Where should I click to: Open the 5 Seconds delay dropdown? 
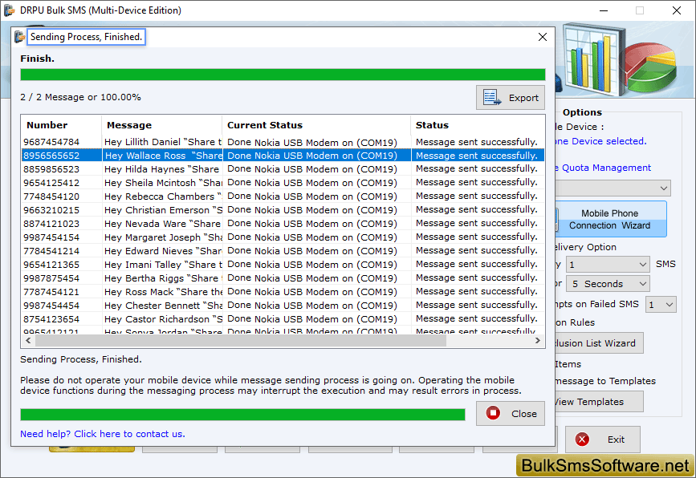tap(607, 284)
